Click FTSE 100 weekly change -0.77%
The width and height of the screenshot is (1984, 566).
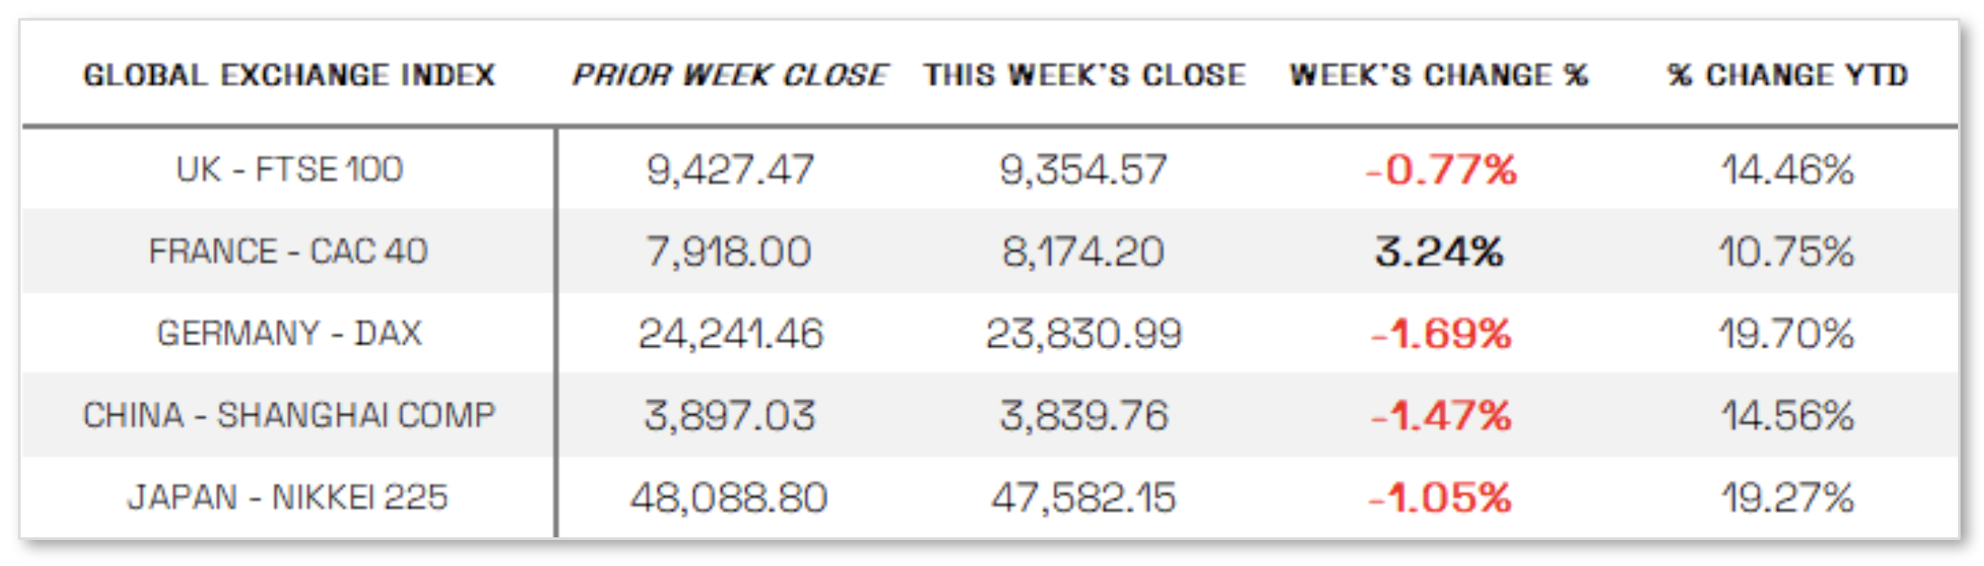click(1441, 170)
